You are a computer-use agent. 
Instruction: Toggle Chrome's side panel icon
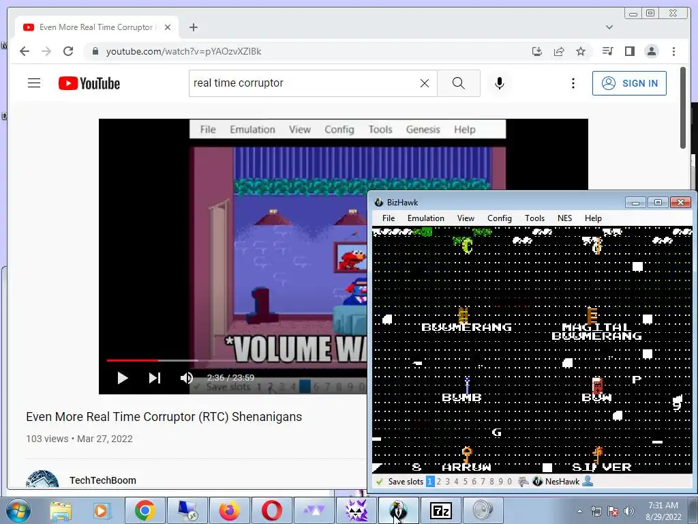click(629, 51)
